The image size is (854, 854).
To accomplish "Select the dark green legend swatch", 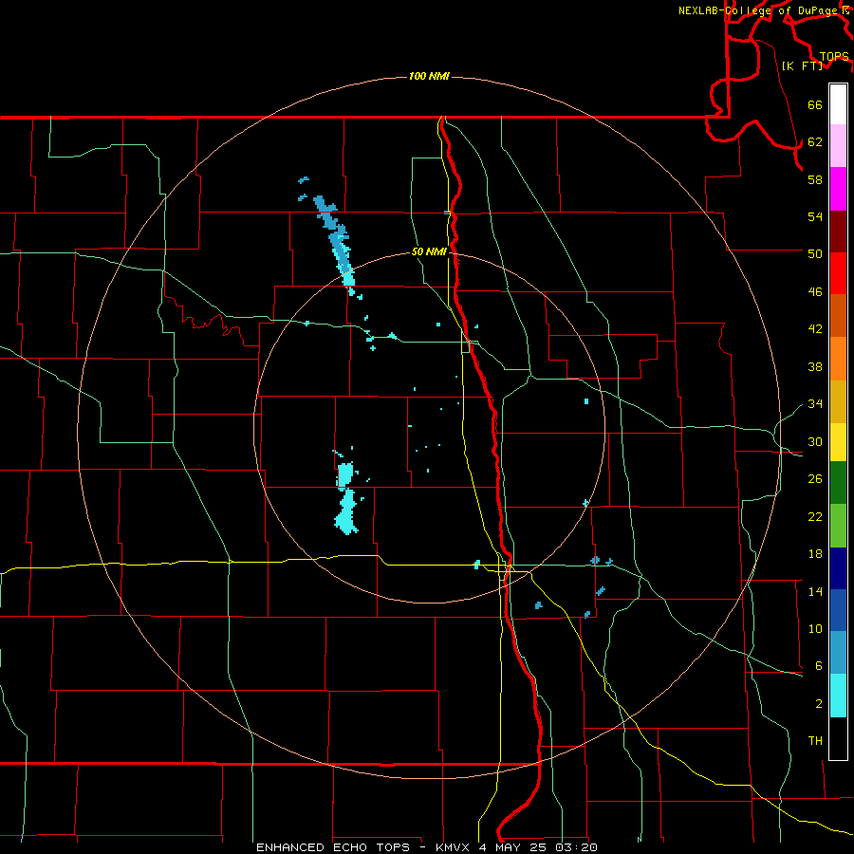I will pyautogui.click(x=838, y=483).
